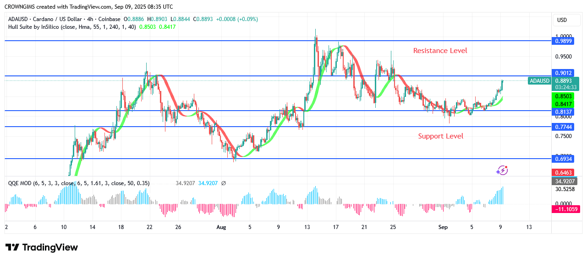Image resolution: width=587 pixels, height=261 pixels.
Task: Click the Aug label on the time axis
Action: tap(221, 227)
